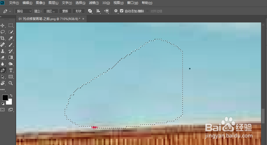Select the Hand tool
Viewport: 267px width, 145px height.
click(x=3, y=83)
